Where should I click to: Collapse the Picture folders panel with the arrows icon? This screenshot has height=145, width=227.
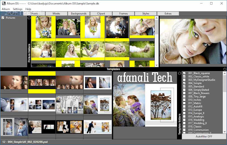click(x=29, y=18)
